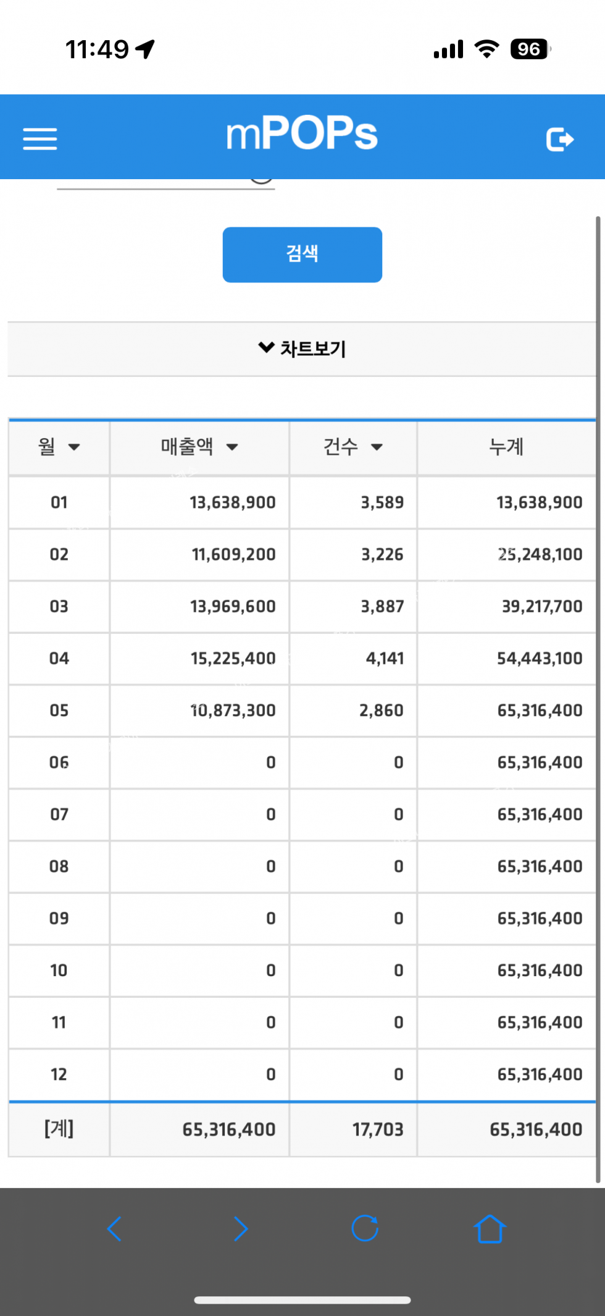605x1316 pixels.
Task: Tap the home icon in bottom bar
Action: [490, 1228]
